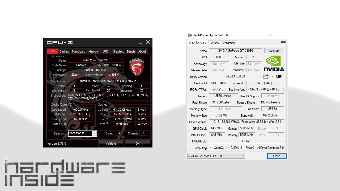
Task: Open the NVIDIA GeForce GTX 1080 GPU dropdown
Action: 216,156
